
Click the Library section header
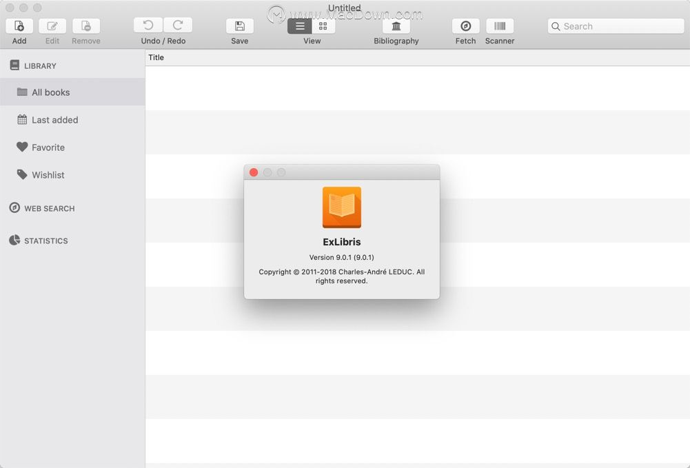click(40, 66)
